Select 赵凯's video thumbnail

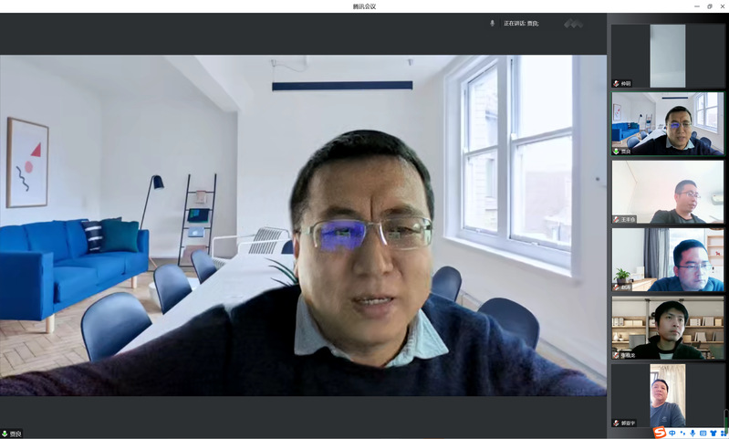[667, 259]
